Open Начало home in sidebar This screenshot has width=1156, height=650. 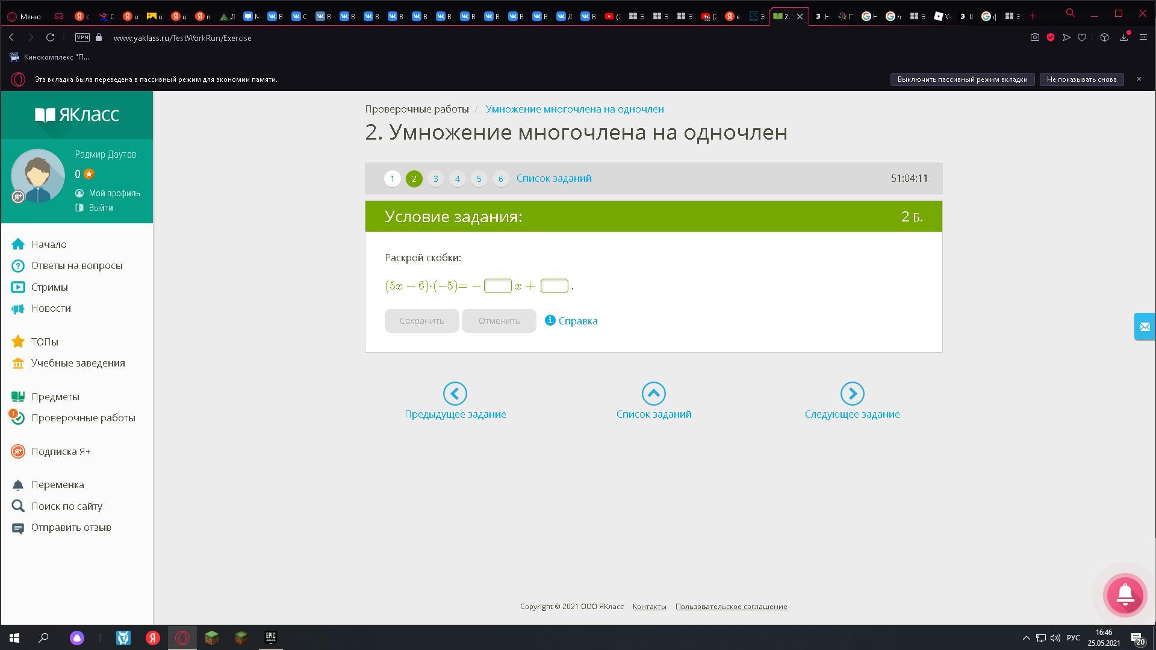pyautogui.click(x=48, y=244)
